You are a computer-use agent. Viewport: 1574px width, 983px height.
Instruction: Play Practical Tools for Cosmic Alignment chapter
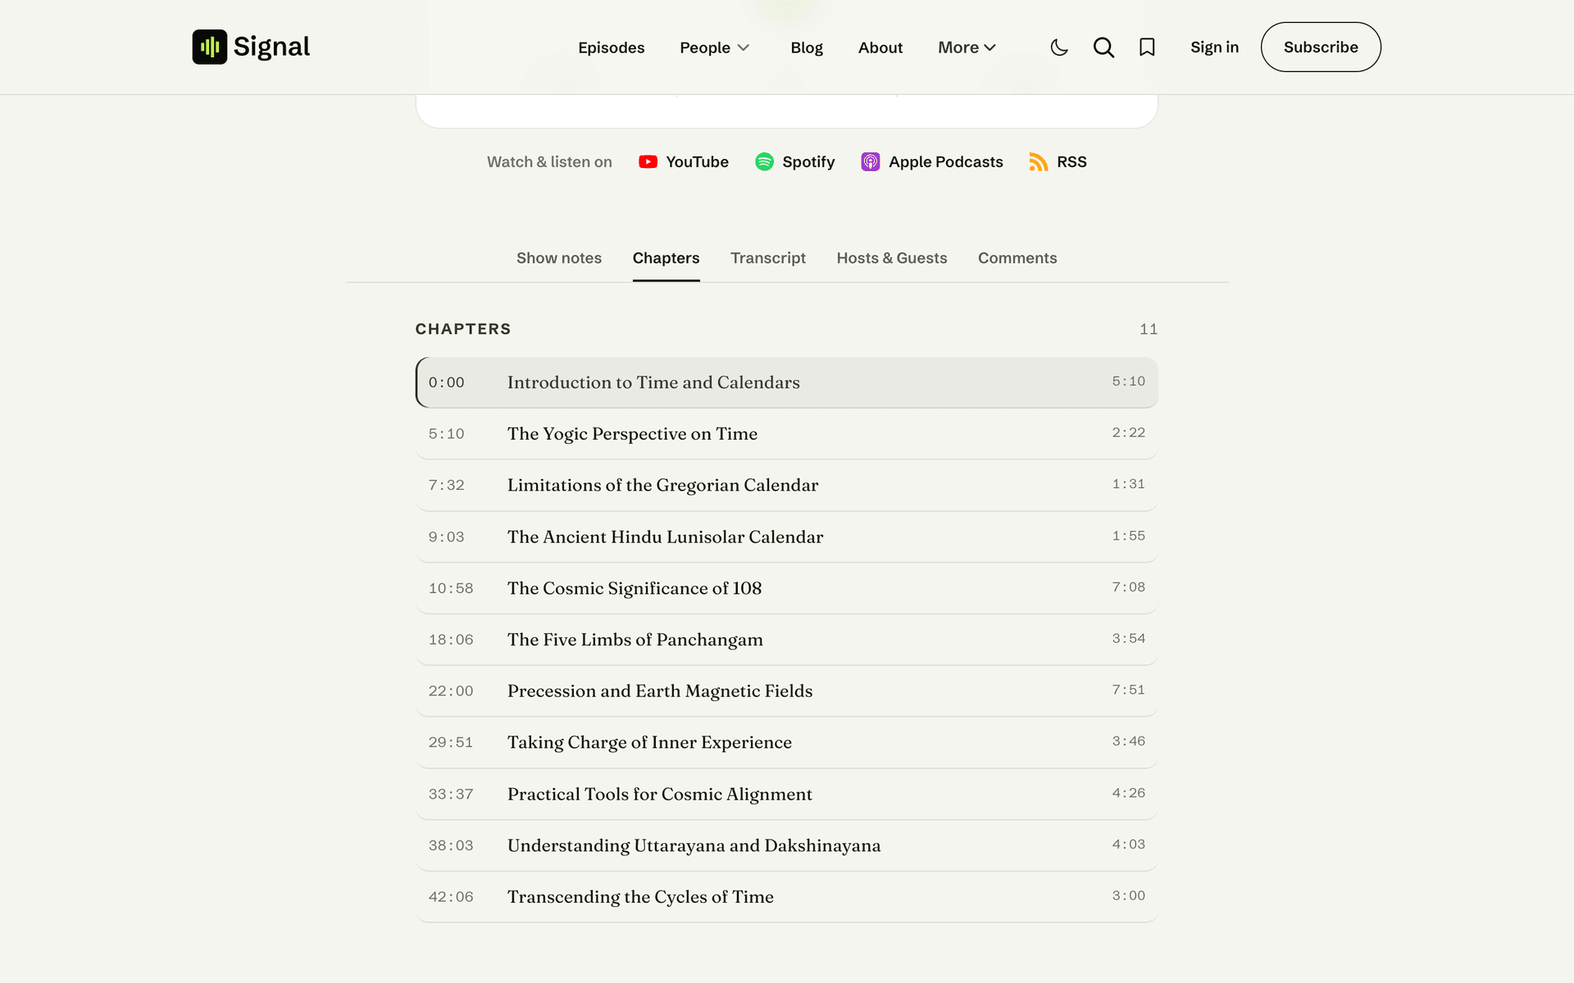(x=787, y=795)
